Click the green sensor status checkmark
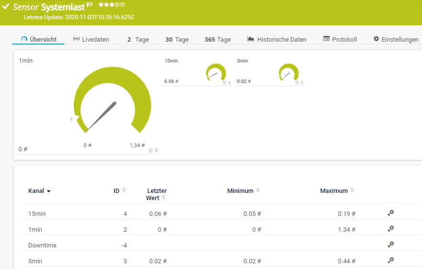 pos(6,7)
